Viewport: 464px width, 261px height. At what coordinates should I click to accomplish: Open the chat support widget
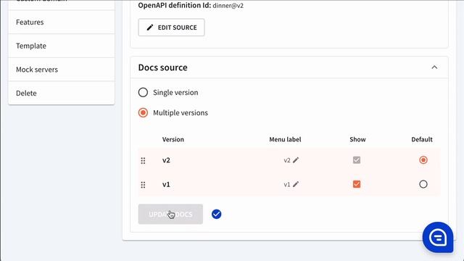(x=438, y=237)
